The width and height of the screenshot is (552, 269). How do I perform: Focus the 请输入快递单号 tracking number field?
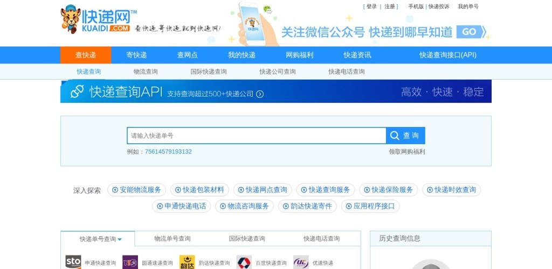pos(257,136)
